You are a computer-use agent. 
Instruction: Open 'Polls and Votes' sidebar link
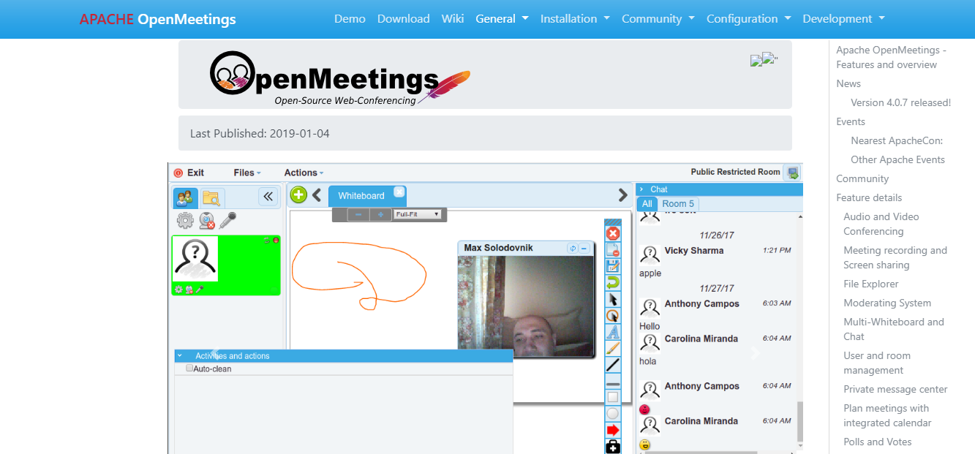click(x=878, y=442)
